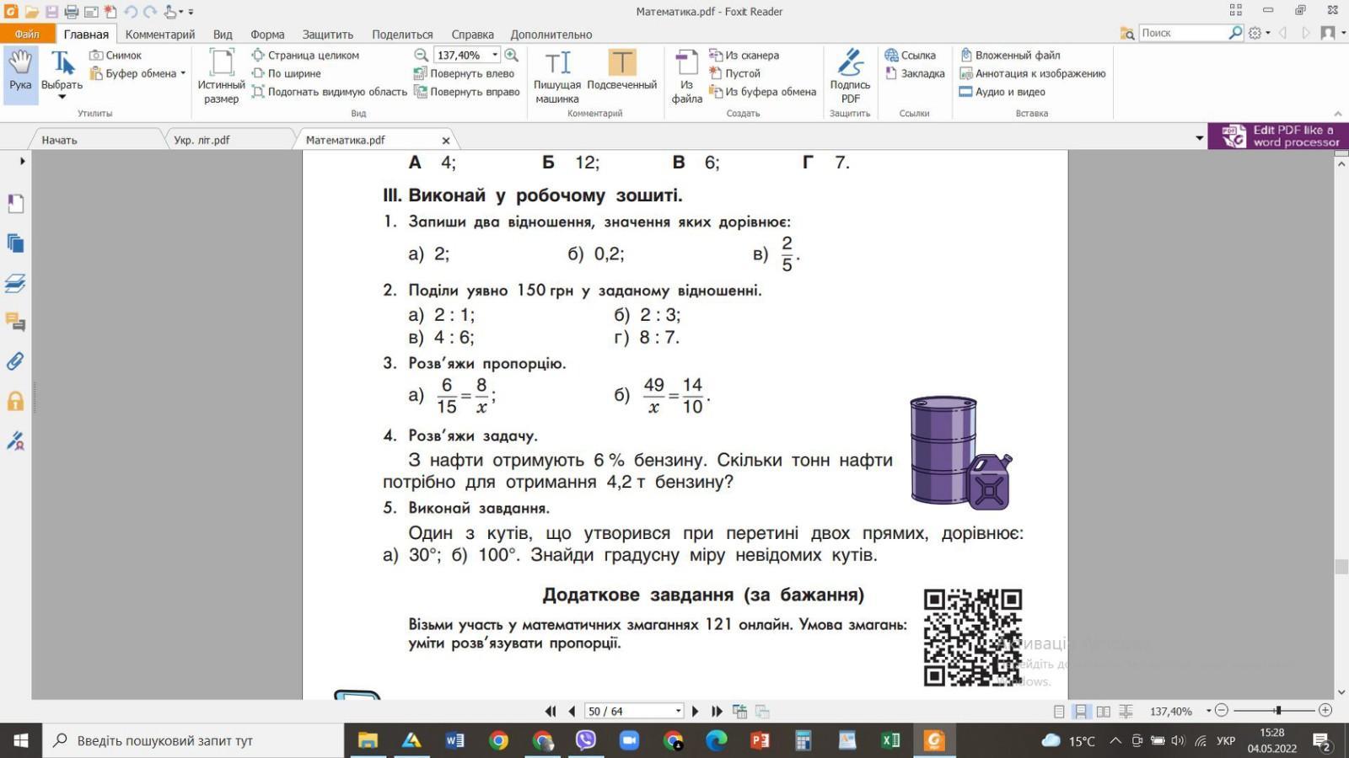Toggle continuous page view mode
Image resolution: width=1349 pixels, height=758 pixels.
coord(1080,712)
